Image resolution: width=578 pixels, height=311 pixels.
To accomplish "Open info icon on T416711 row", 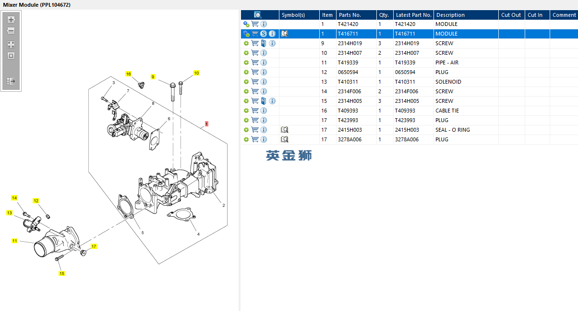I will [272, 34].
